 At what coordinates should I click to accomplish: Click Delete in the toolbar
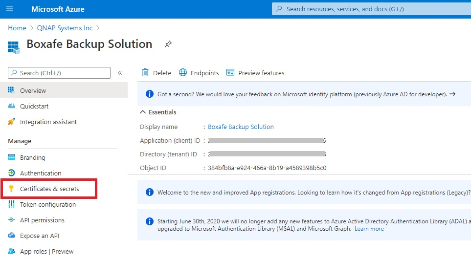pos(162,73)
